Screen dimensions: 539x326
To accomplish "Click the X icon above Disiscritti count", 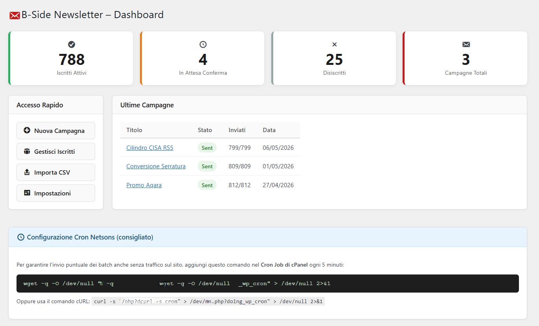I will coord(335,44).
